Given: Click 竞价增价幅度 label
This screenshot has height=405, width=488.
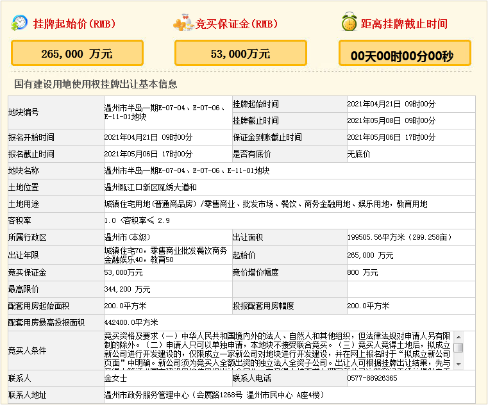Looking at the screenshot, I should [x=255, y=272].
